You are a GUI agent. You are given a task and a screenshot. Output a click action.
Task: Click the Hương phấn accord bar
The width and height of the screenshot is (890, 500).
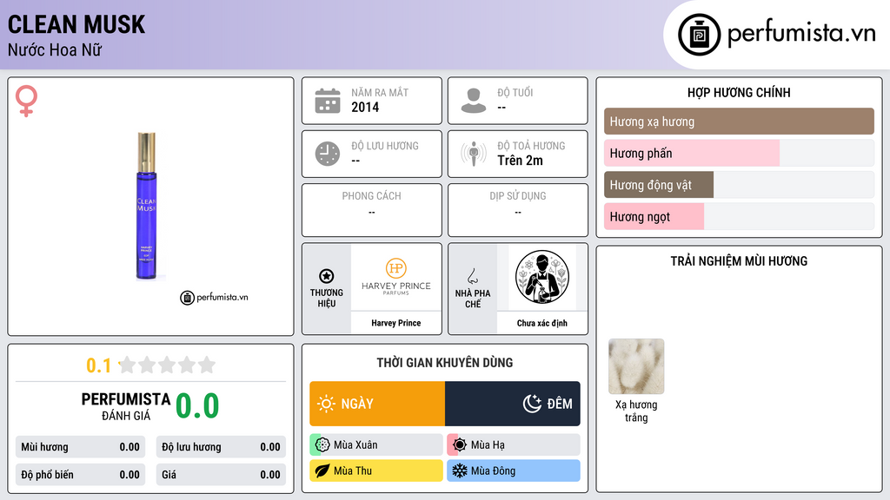pos(739,153)
